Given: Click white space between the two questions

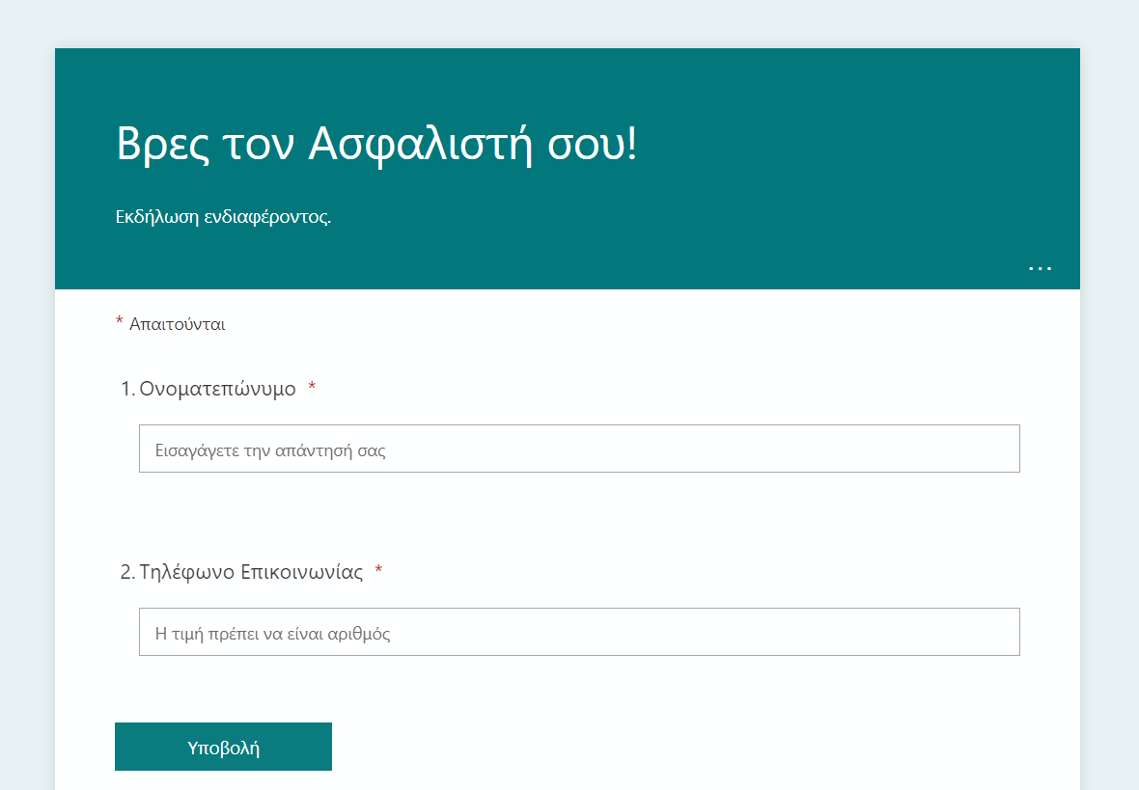Looking at the screenshot, I should [x=579, y=516].
